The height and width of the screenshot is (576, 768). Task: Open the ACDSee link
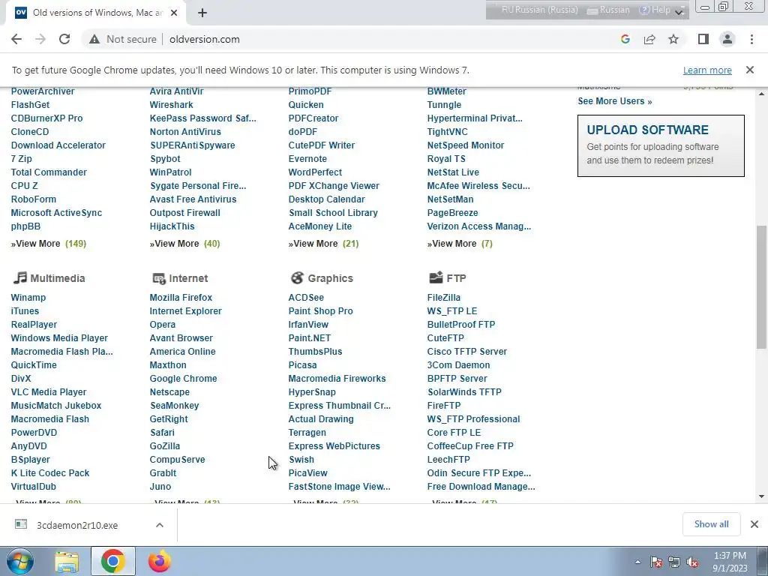tap(306, 297)
